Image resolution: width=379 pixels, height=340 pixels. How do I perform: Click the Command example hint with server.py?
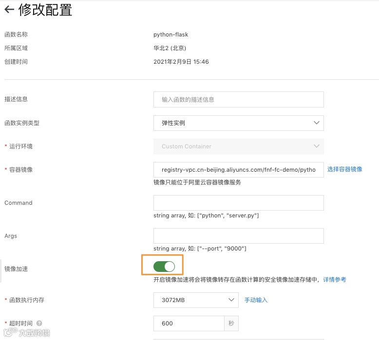[x=206, y=215]
